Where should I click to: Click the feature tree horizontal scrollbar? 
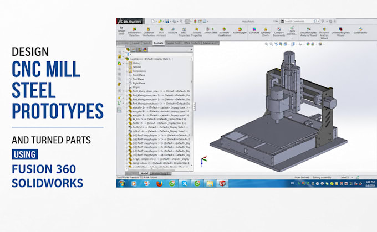[x=157, y=169]
